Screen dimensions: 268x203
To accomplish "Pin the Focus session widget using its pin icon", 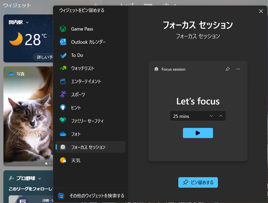I will (227, 69).
